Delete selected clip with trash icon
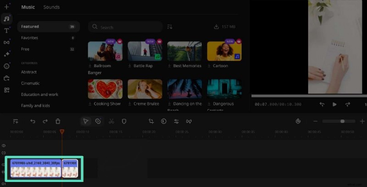Screen dimensions: 367x187 click(58, 121)
